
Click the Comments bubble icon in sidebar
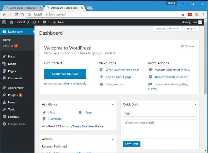(4, 78)
